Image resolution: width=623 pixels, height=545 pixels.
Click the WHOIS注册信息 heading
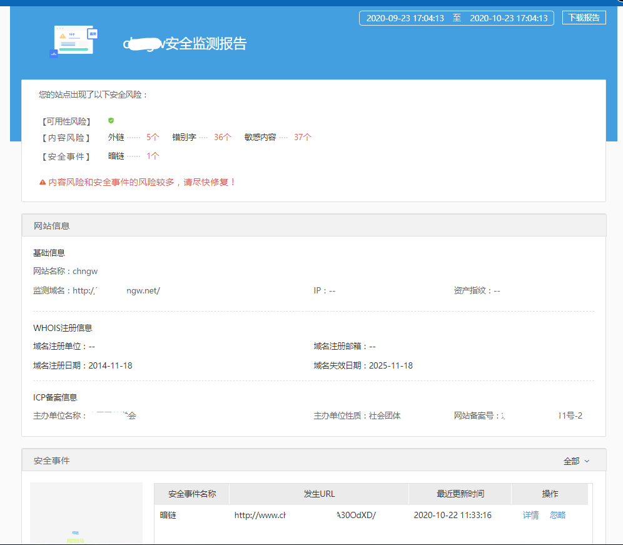click(63, 328)
